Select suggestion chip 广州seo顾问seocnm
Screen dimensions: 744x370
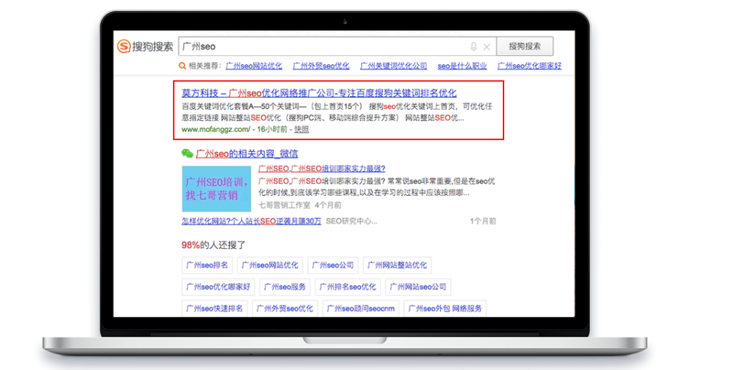point(360,308)
